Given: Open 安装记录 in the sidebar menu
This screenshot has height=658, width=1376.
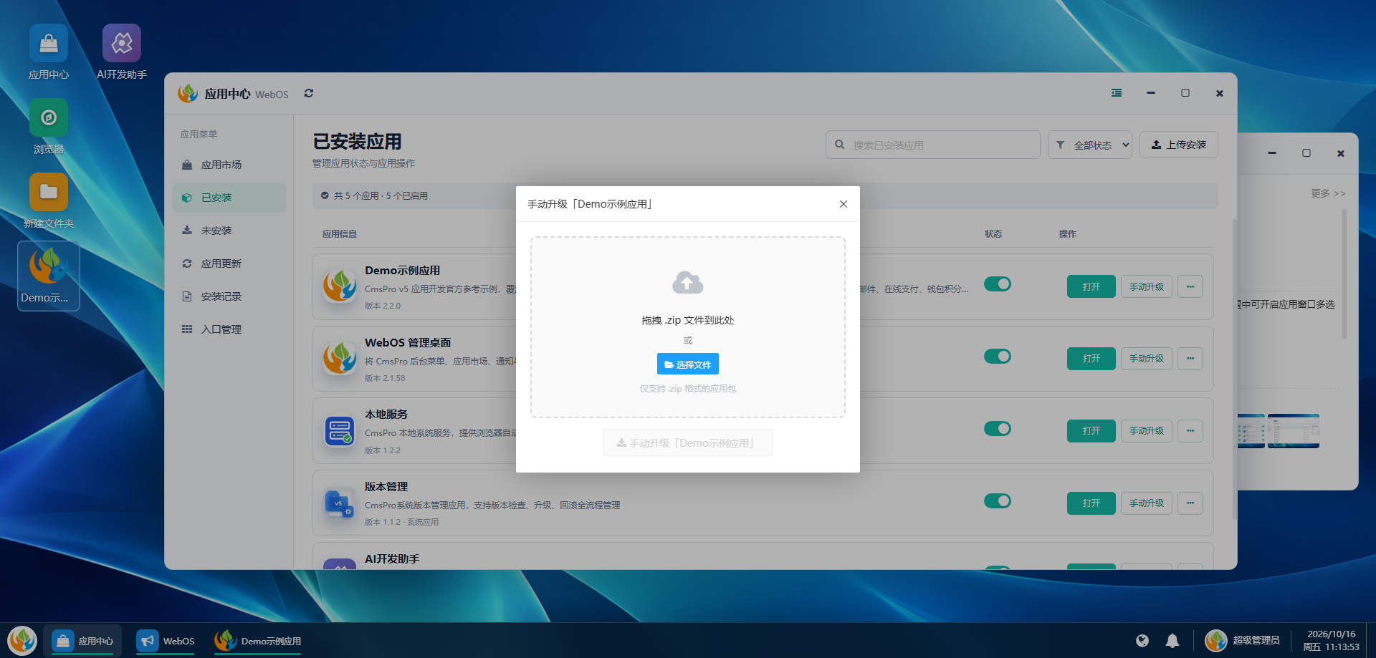Looking at the screenshot, I should click(229, 296).
